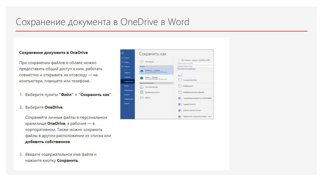Click the Сохранить как heading in the screenshot
The height and width of the screenshot is (181, 323).
point(153,54)
